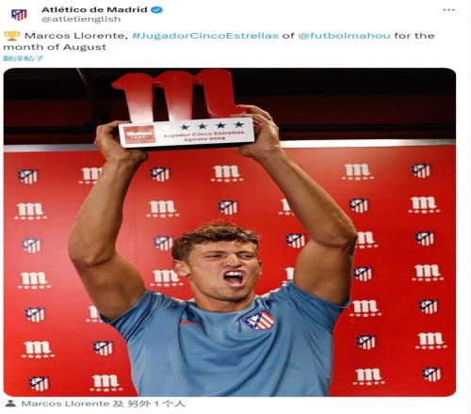Open the three-dot more options menu

[448, 10]
